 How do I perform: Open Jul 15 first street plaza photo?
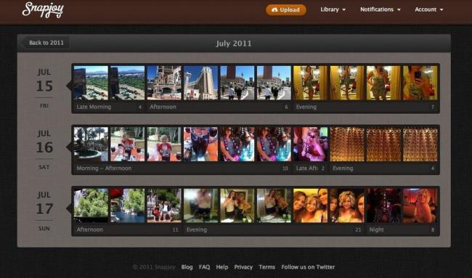pos(237,83)
